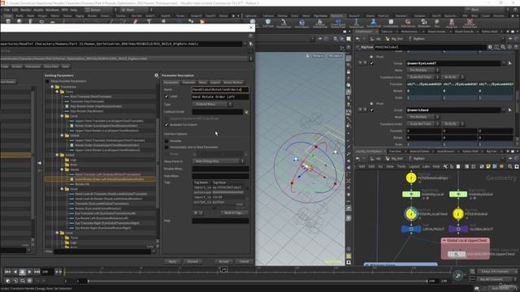Screen dimensions: 520x292
Task: Toggle Available For Import checkbox
Action: [x=167, y=125]
